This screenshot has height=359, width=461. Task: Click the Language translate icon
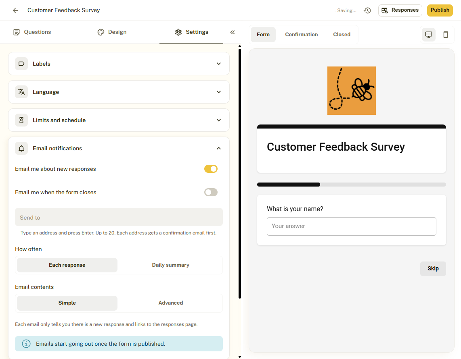(x=21, y=92)
